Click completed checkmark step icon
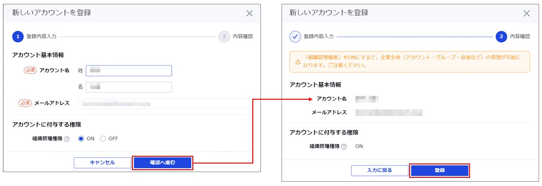 tap(295, 36)
